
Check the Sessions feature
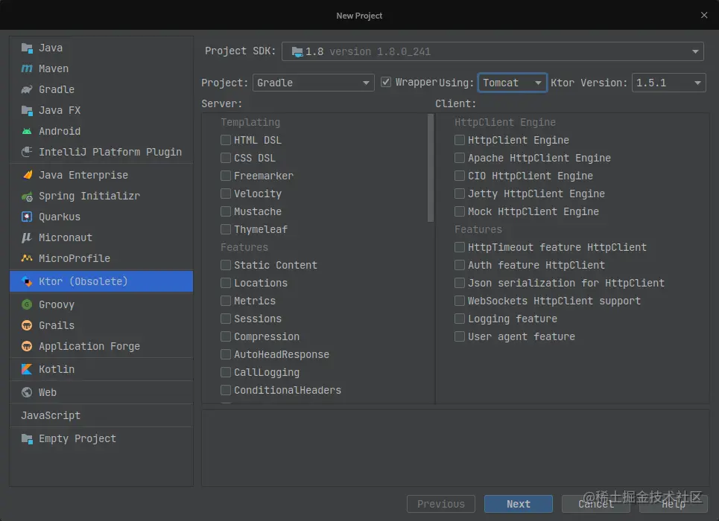226,319
